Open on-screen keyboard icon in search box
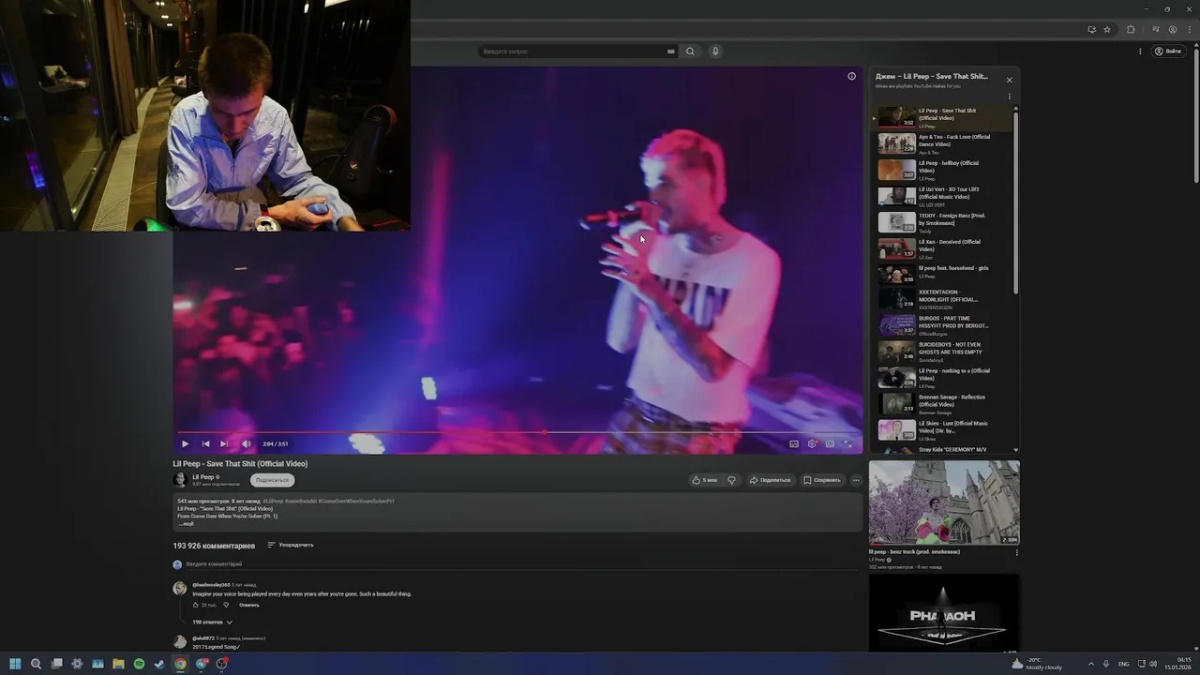The height and width of the screenshot is (675, 1200). (x=670, y=52)
